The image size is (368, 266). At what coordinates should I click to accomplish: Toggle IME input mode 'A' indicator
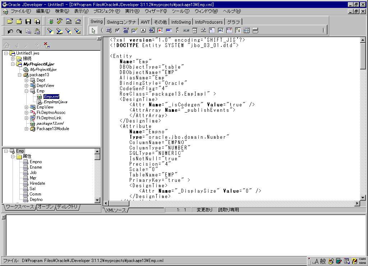(x=316, y=261)
